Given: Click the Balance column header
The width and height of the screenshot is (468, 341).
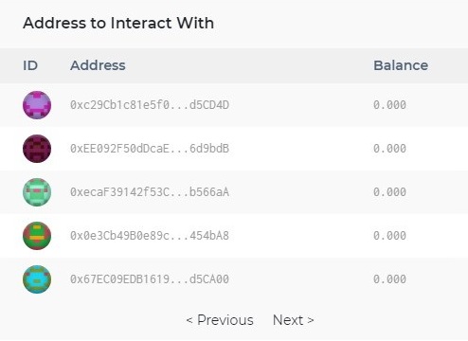Looking at the screenshot, I should tap(401, 65).
